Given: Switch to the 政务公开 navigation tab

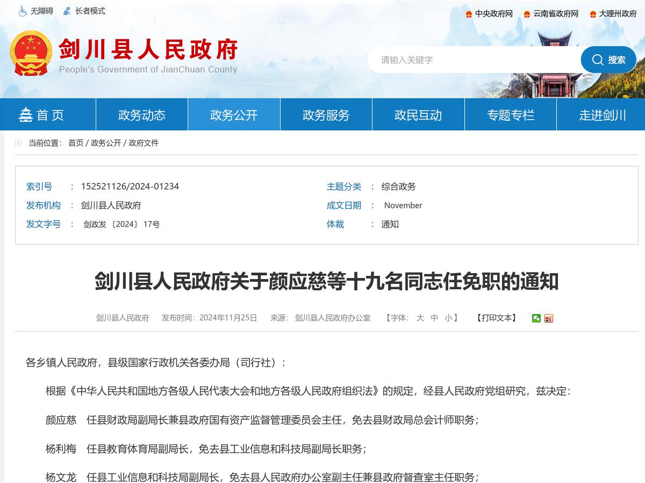Looking at the screenshot, I should [x=233, y=114].
